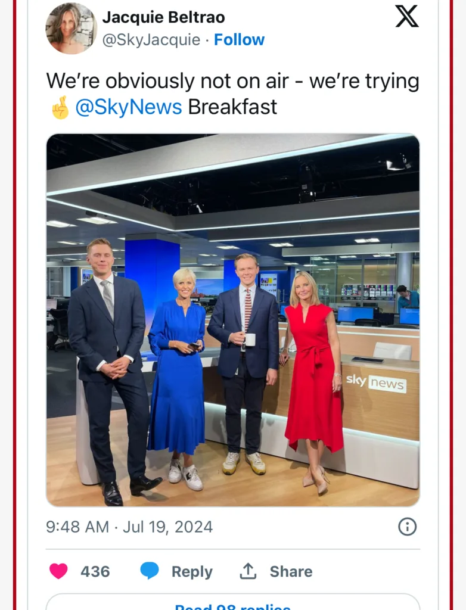Screen dimensions: 466x610
Task: Click the 9:48 AM Jul 19, 2024 timestamp
Action: point(129,527)
